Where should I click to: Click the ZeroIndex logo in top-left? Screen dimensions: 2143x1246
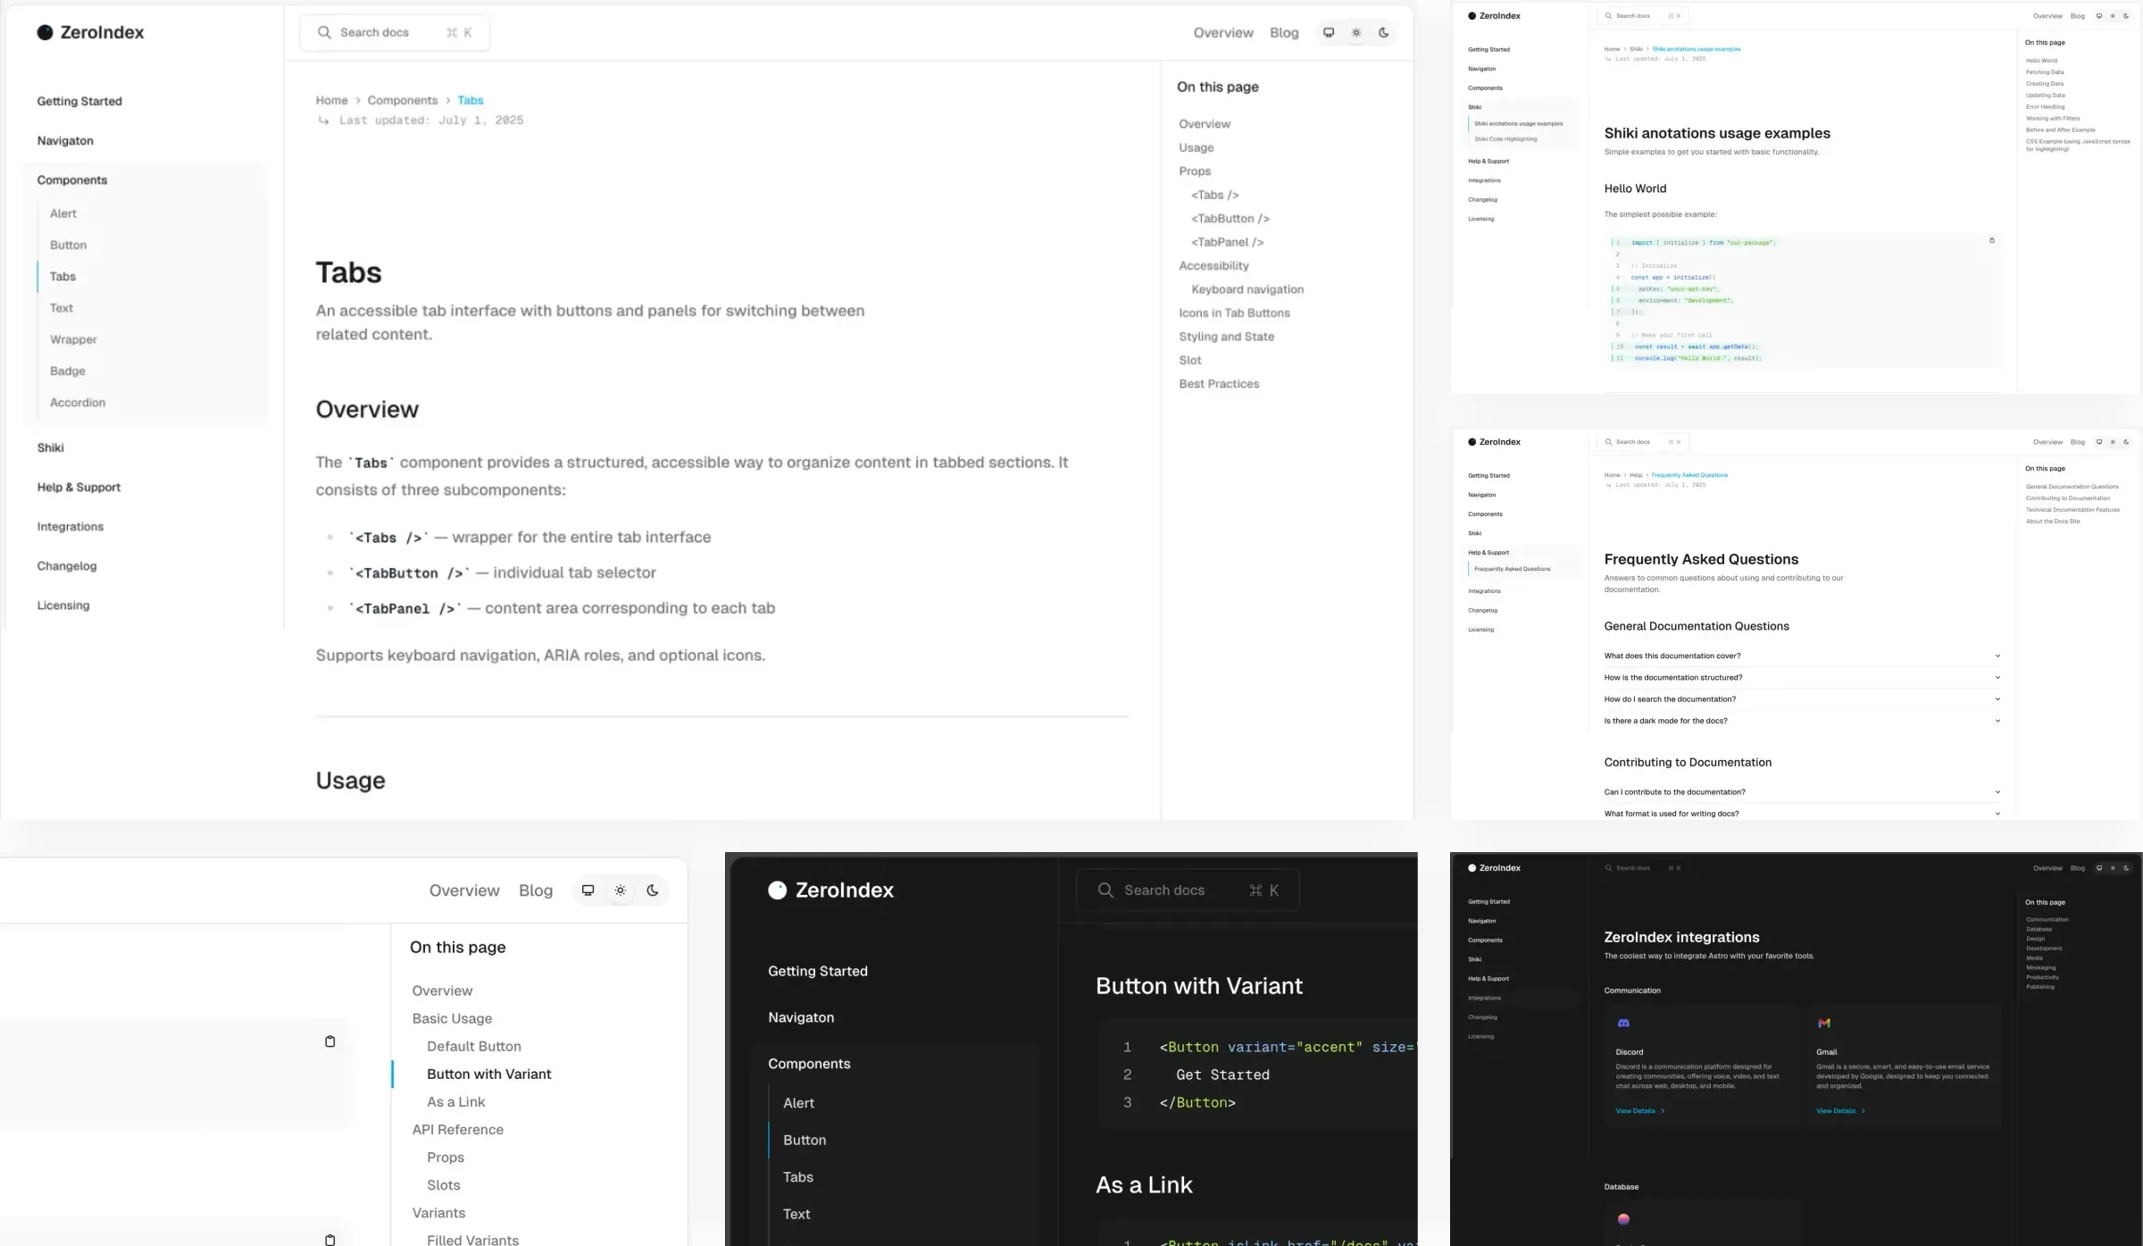[x=90, y=32]
